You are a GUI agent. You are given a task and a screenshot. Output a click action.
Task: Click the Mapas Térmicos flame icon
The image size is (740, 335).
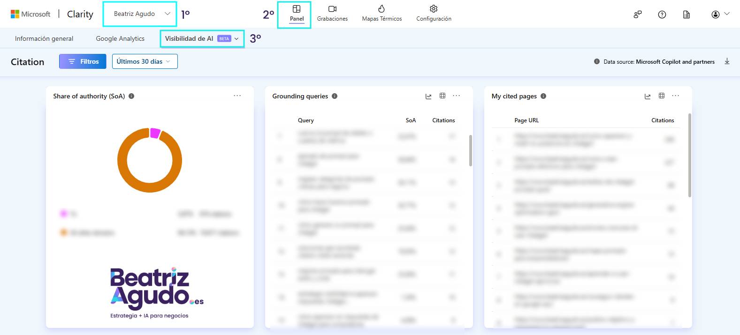coord(381,9)
